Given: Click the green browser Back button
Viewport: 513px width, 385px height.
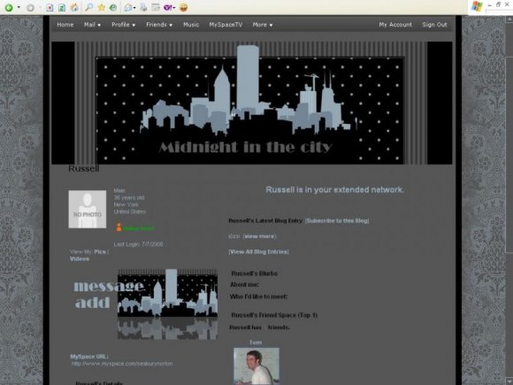Looking at the screenshot, I should [x=9, y=8].
